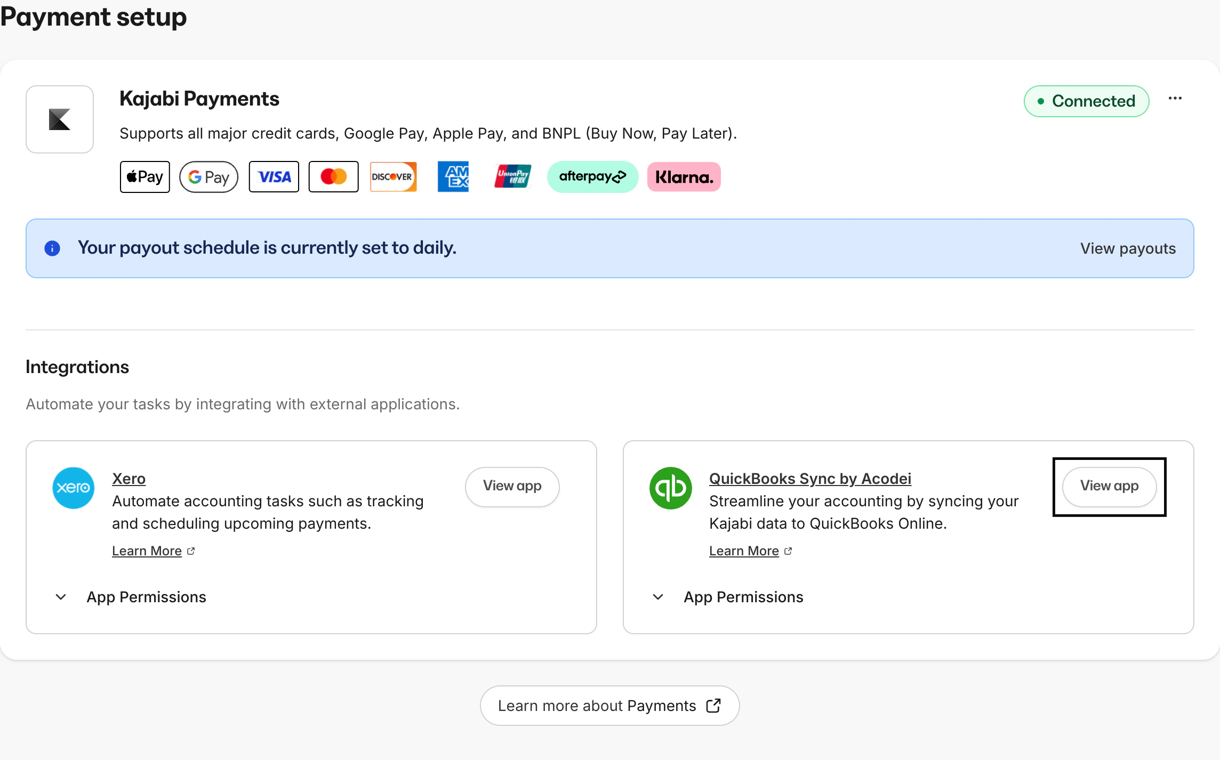Image resolution: width=1220 pixels, height=760 pixels.
Task: Open the Xero title link
Action: coord(129,479)
